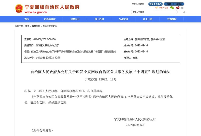Open 政务公开 navigation menu
201x136 pixels.
[x=75, y=19]
